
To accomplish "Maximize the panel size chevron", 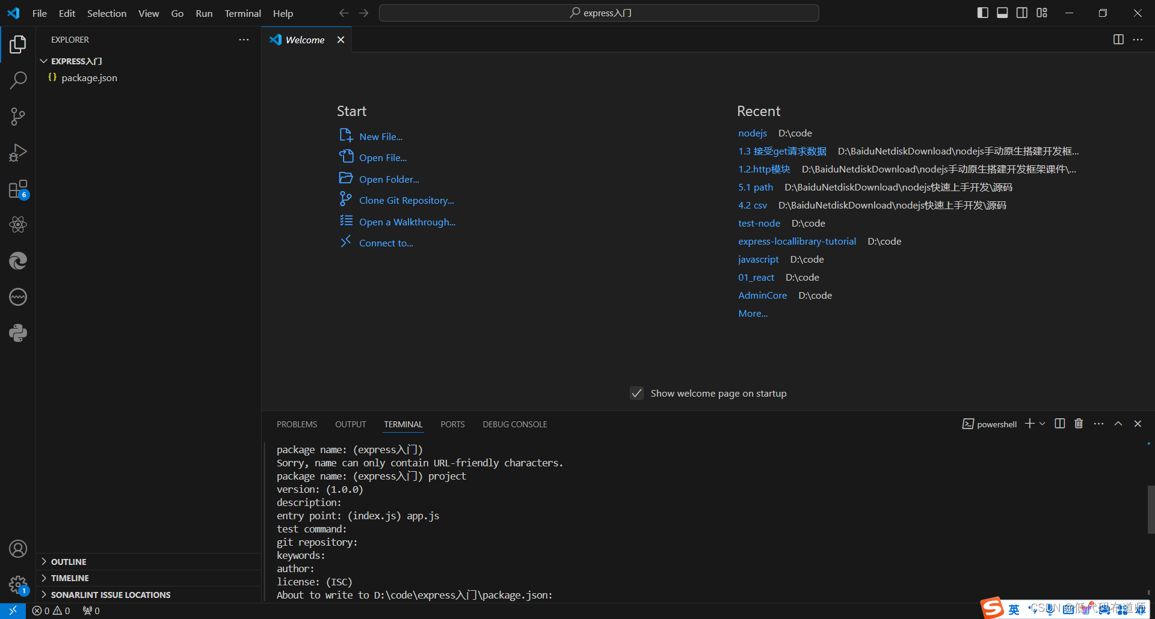I will click(1118, 424).
